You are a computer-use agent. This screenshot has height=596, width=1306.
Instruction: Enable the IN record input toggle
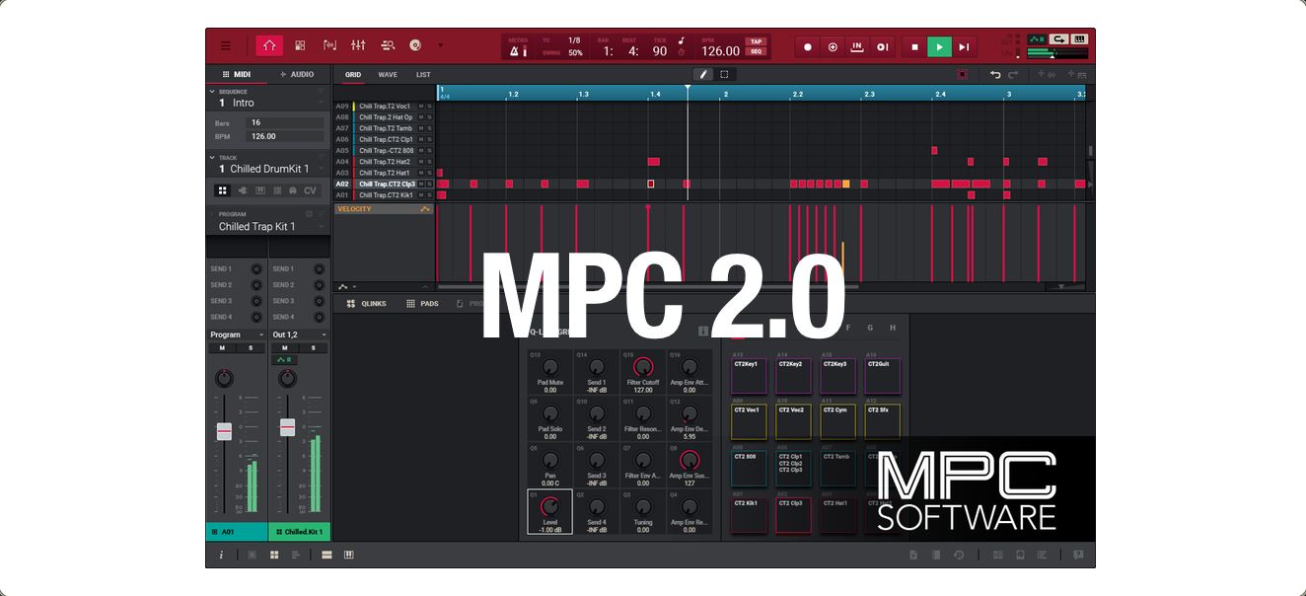point(856,46)
